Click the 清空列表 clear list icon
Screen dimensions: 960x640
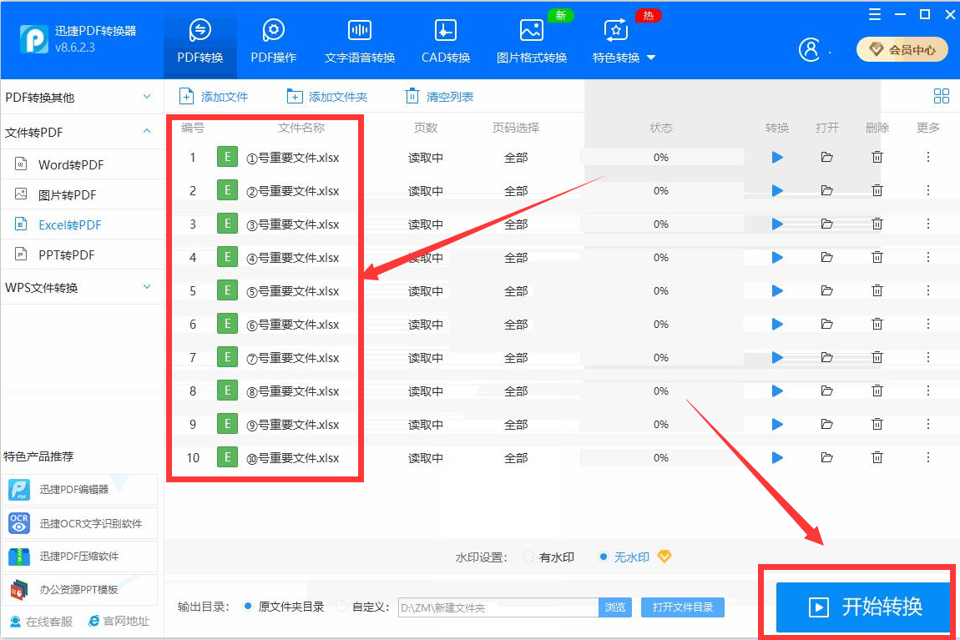point(412,96)
